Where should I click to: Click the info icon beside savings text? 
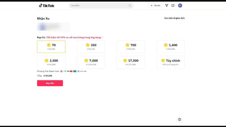tap(102, 38)
